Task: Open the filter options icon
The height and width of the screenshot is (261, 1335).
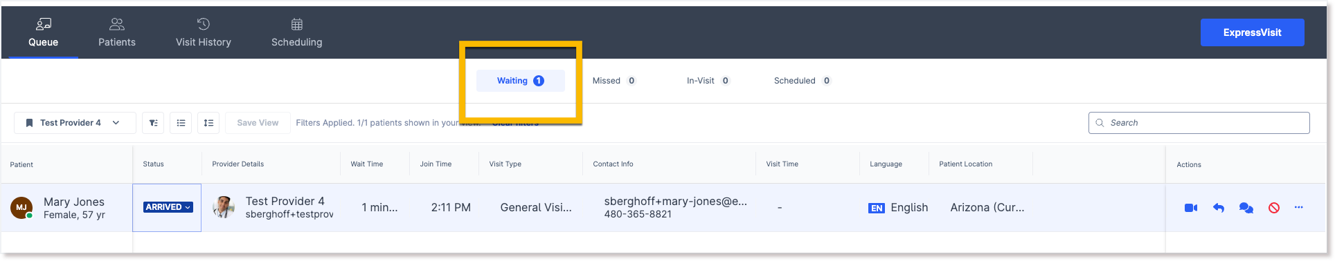Action: (153, 123)
